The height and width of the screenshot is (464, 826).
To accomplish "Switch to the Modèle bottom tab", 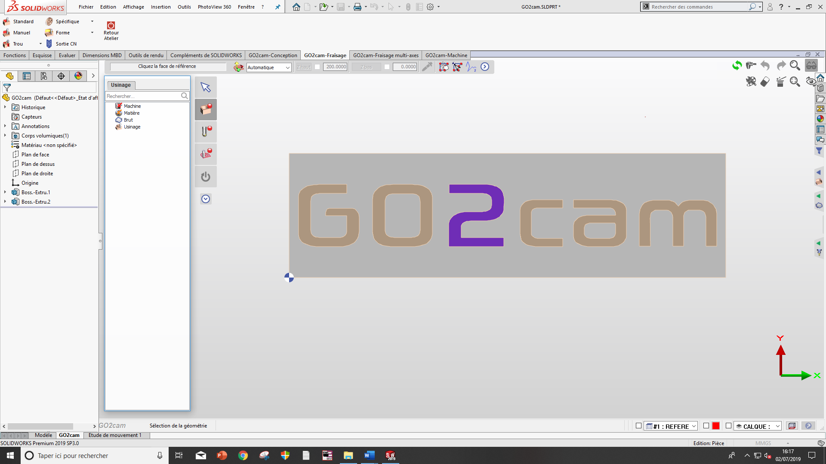I will point(43,435).
